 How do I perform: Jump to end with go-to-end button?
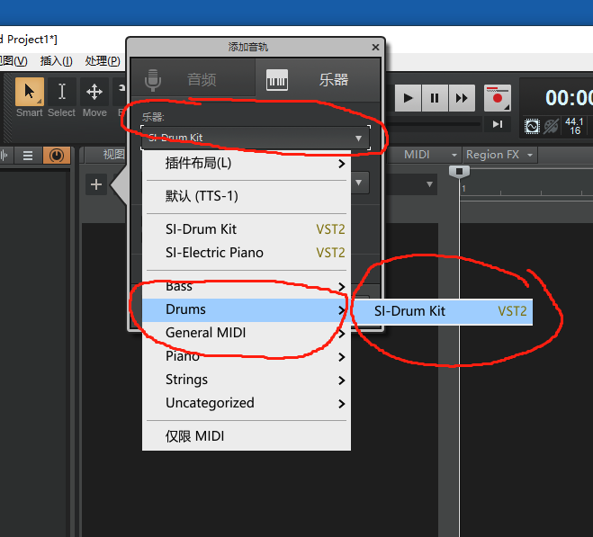point(498,124)
